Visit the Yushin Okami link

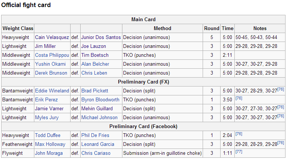point(50,64)
